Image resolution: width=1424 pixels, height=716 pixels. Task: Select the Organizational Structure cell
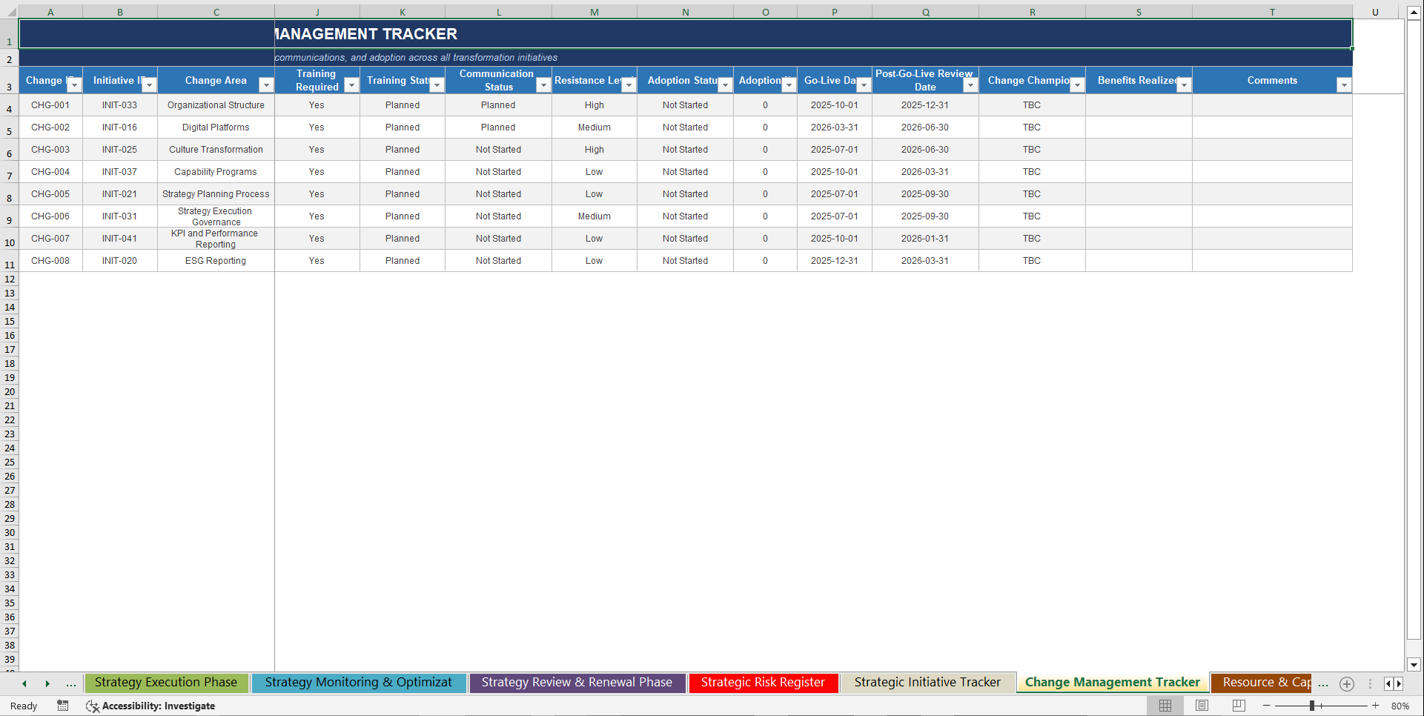pyautogui.click(x=216, y=105)
